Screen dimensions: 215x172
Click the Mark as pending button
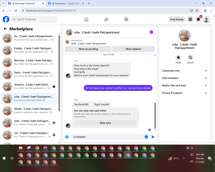click(x=88, y=49)
